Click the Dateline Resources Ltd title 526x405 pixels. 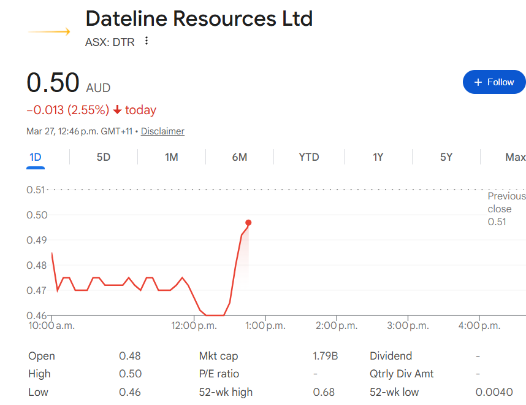pyautogui.click(x=199, y=18)
